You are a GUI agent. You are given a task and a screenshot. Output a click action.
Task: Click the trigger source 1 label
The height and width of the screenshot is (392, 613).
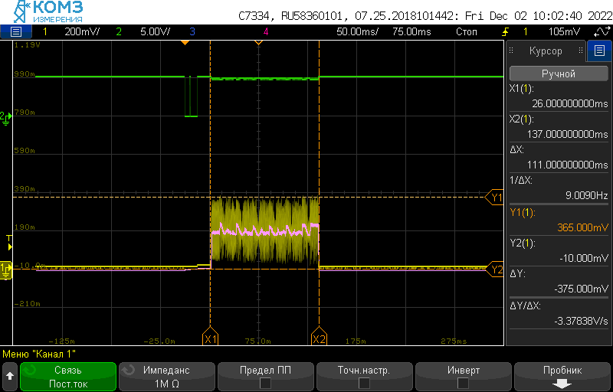point(525,32)
